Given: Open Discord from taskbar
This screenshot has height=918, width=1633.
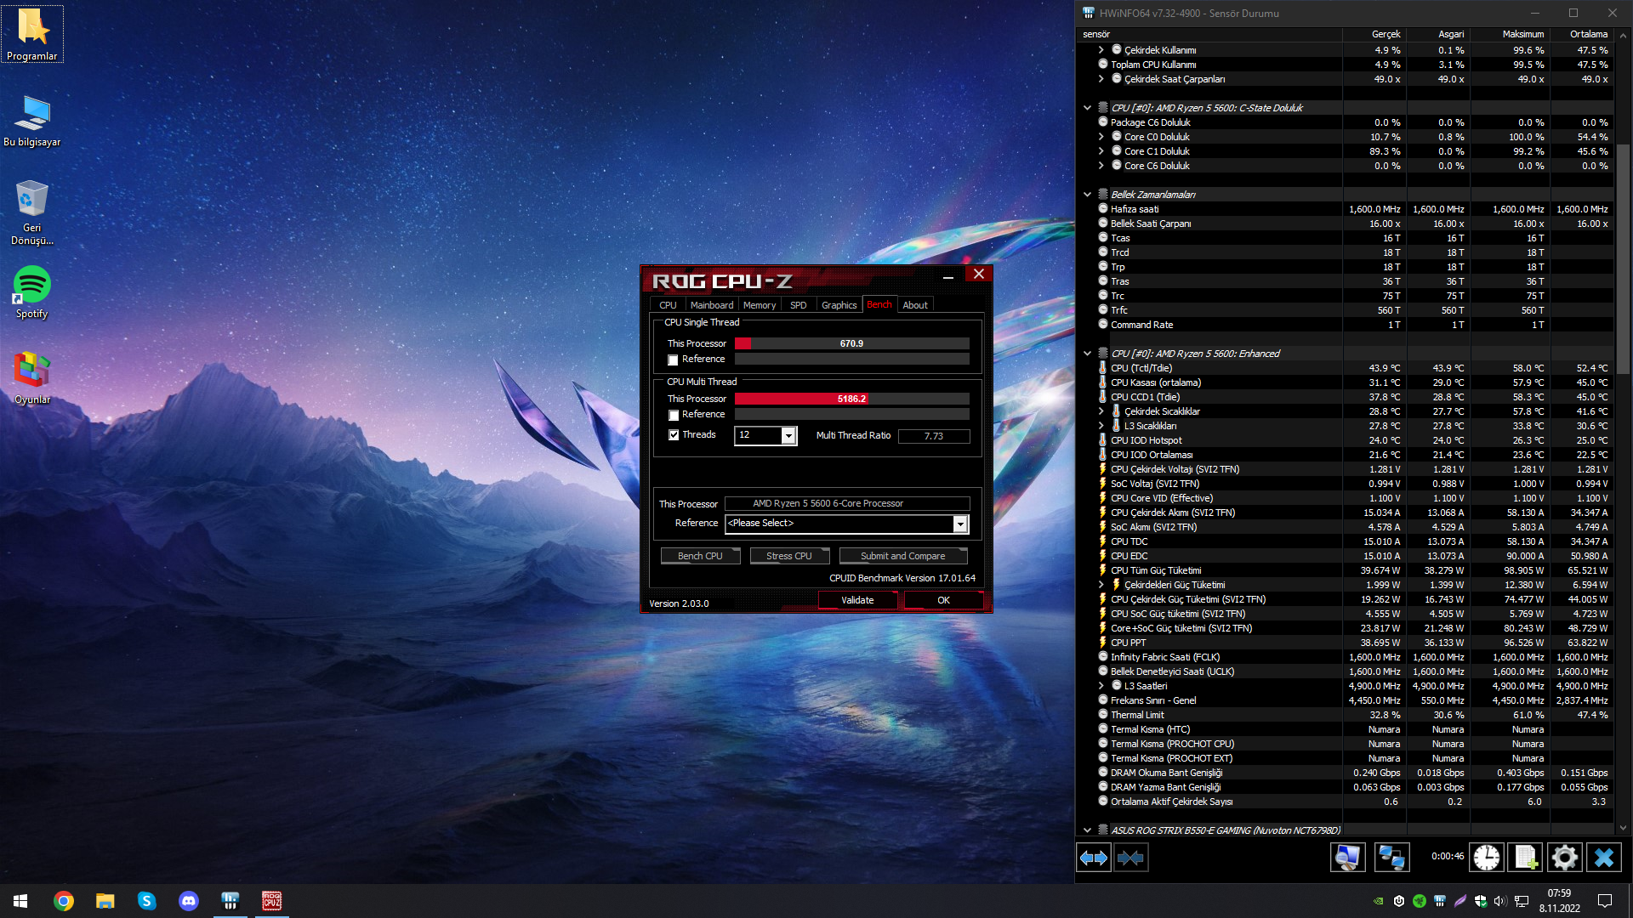Looking at the screenshot, I should tap(188, 901).
